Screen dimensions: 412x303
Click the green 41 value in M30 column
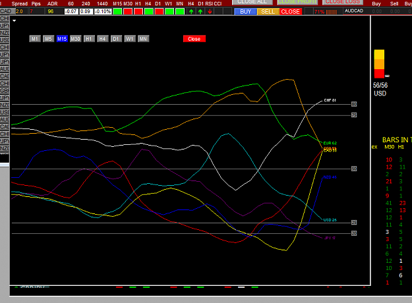click(x=389, y=203)
